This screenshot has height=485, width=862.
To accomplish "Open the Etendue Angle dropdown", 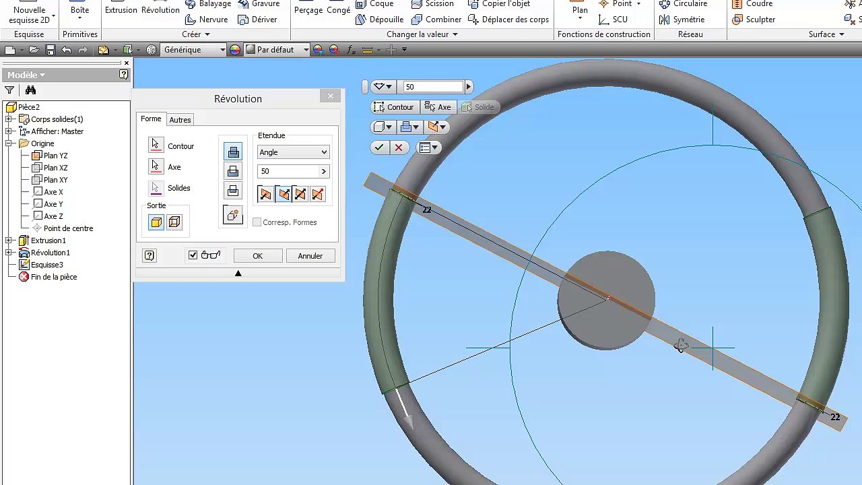I will 293,152.
